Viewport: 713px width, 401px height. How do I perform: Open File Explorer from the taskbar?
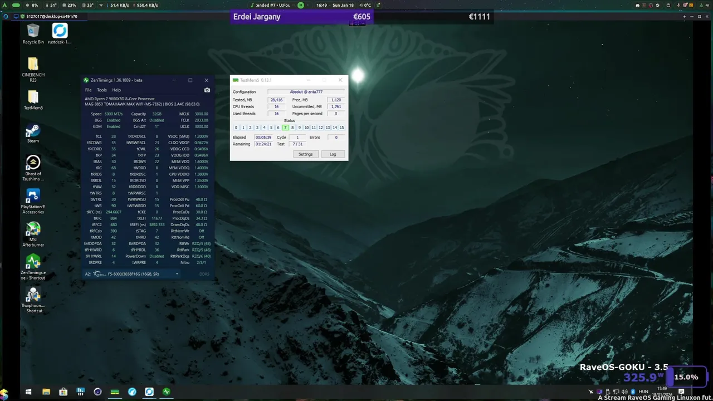click(x=46, y=392)
